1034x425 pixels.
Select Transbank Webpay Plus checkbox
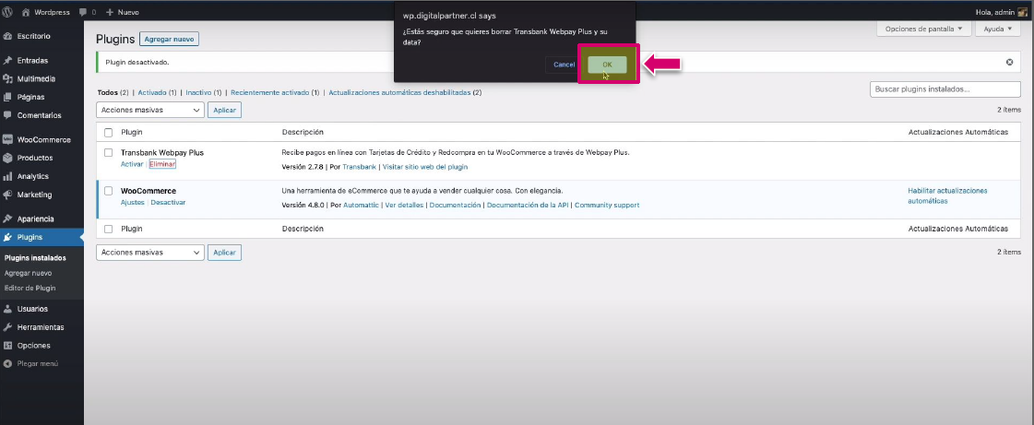(109, 152)
